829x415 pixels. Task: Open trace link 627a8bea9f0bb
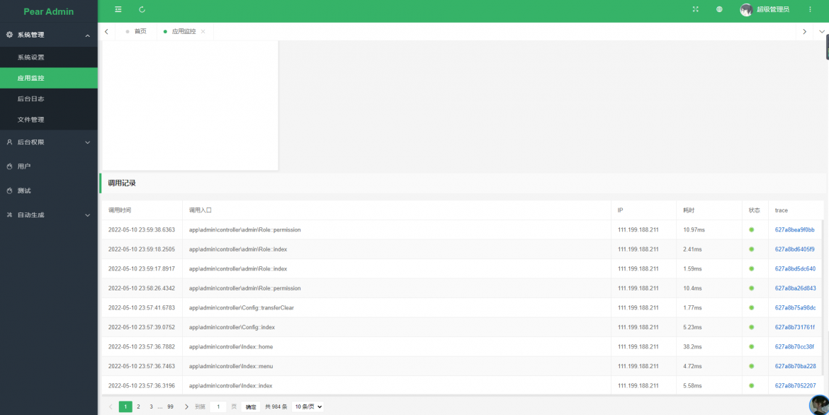tap(794, 230)
